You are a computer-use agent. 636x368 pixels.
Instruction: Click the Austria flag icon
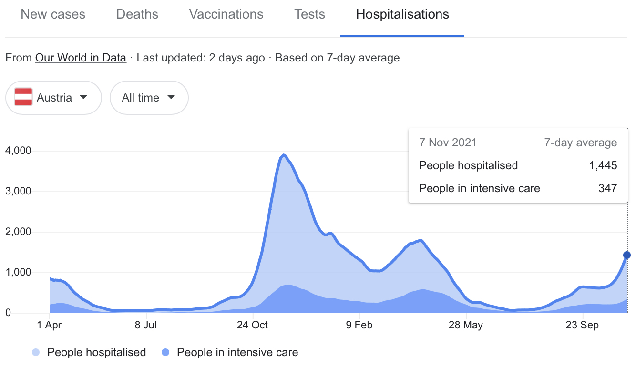click(x=23, y=98)
